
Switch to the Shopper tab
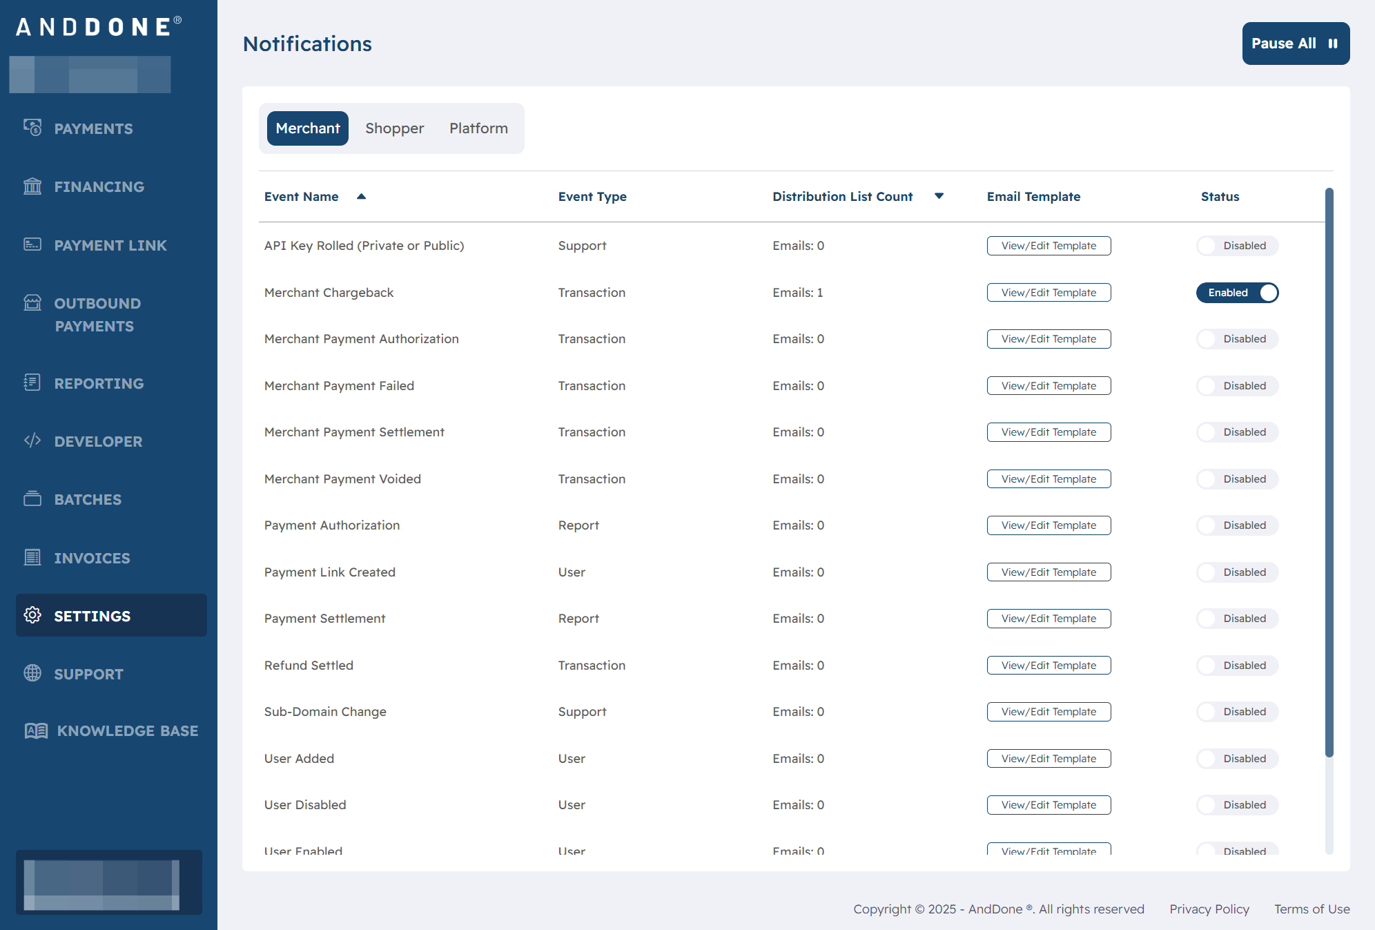click(395, 128)
